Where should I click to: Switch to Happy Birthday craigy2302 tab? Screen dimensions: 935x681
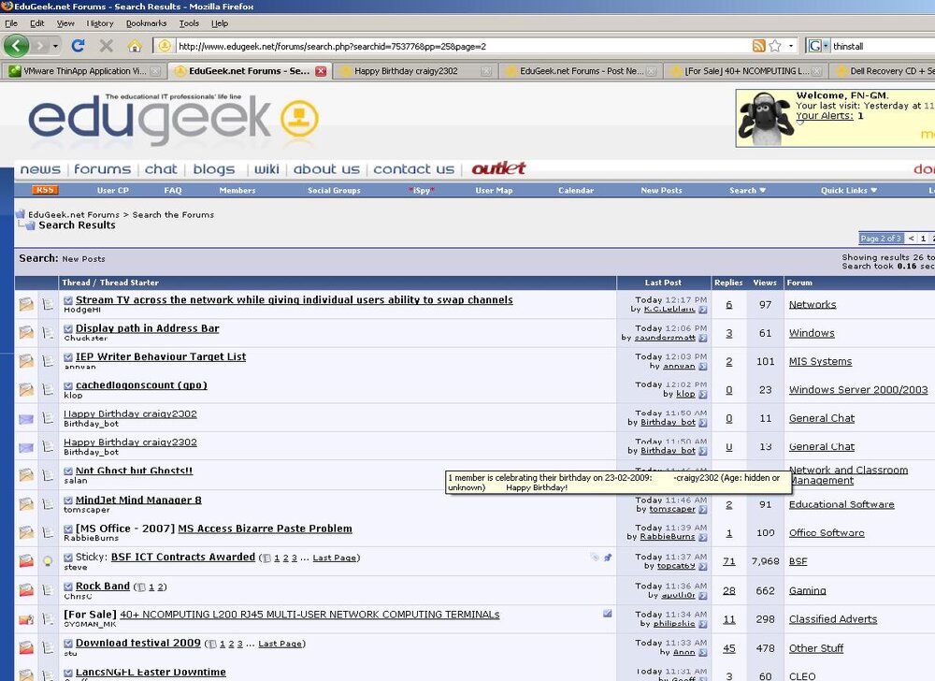pos(416,71)
